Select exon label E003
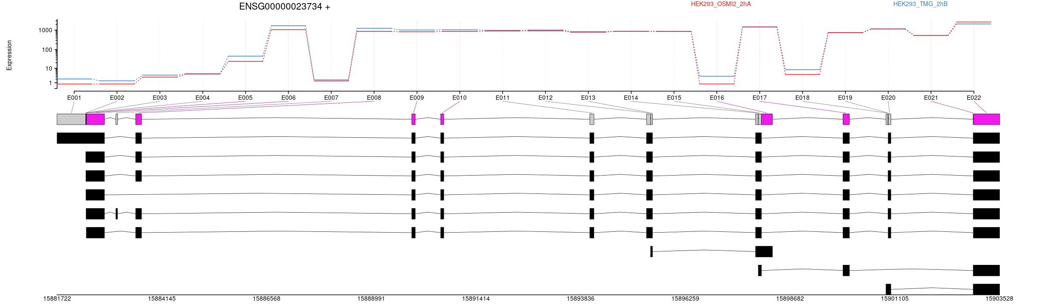The height and width of the screenshot is (305, 1047). click(160, 98)
